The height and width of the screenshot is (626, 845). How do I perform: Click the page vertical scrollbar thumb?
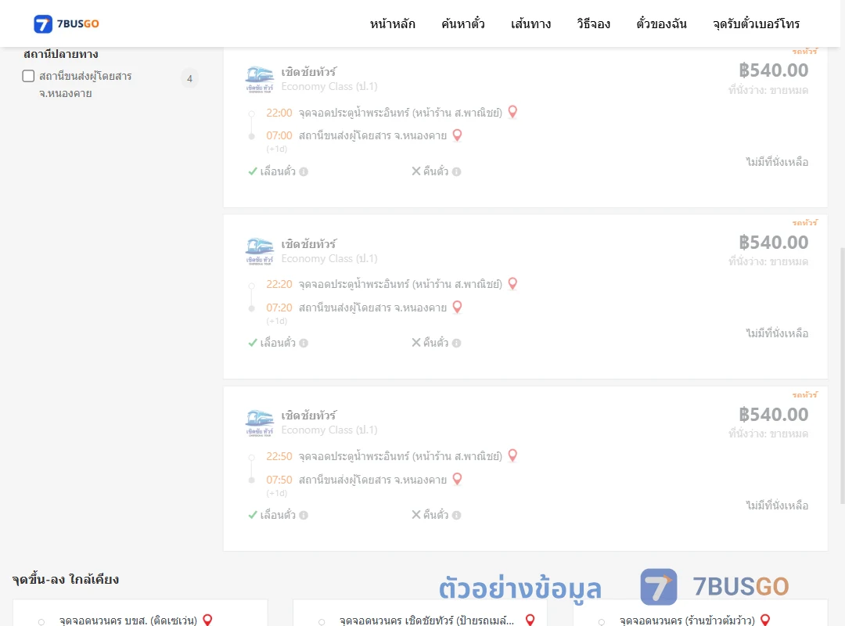pyautogui.click(x=843, y=376)
